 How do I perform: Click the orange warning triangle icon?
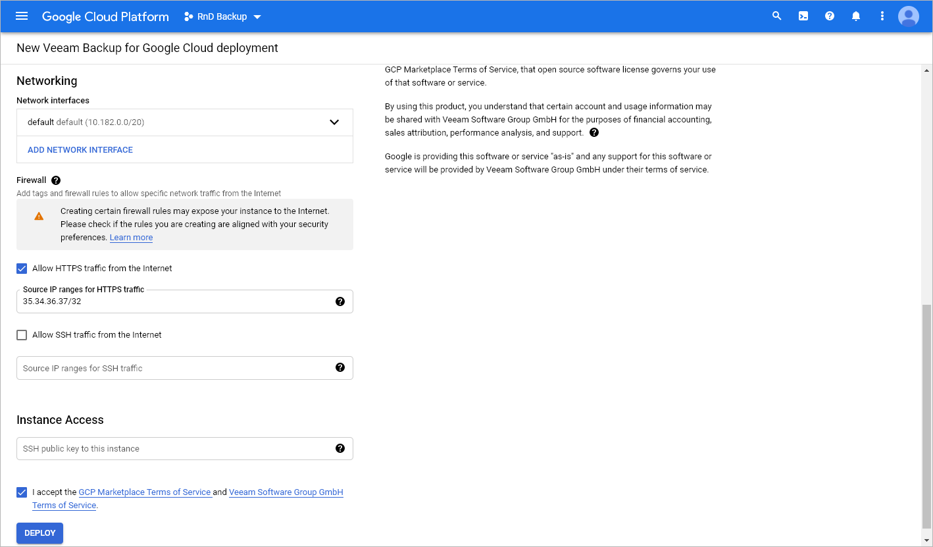(39, 216)
